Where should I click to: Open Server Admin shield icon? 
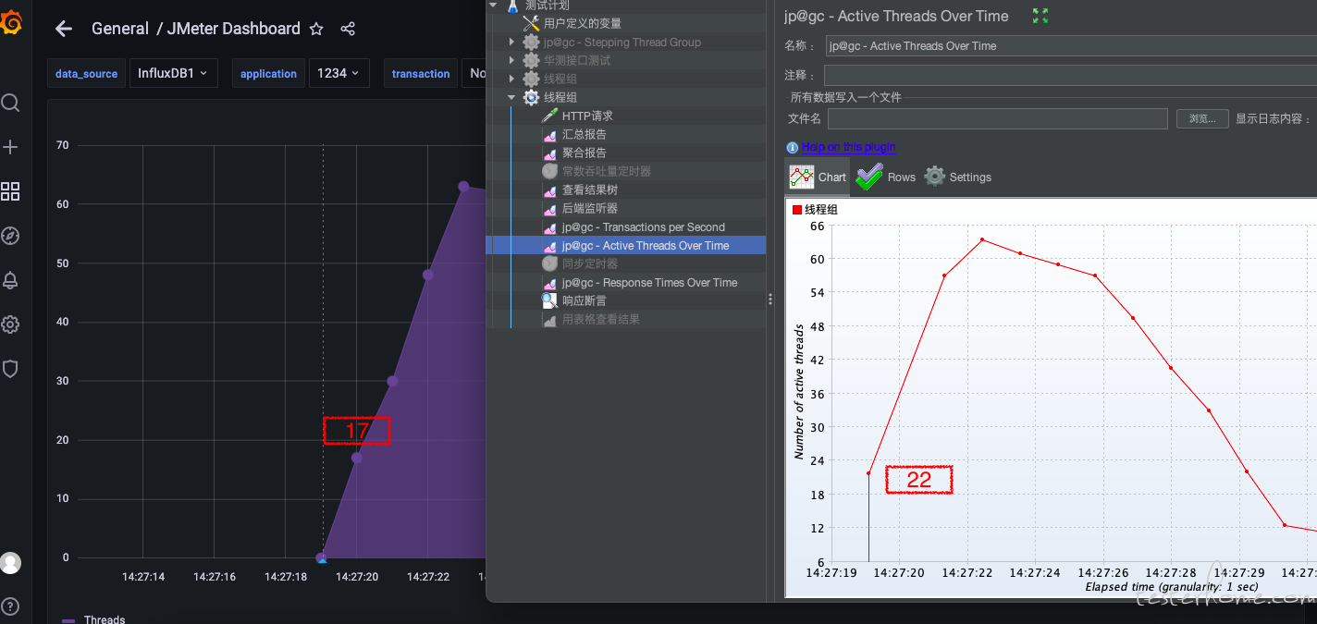(10, 369)
